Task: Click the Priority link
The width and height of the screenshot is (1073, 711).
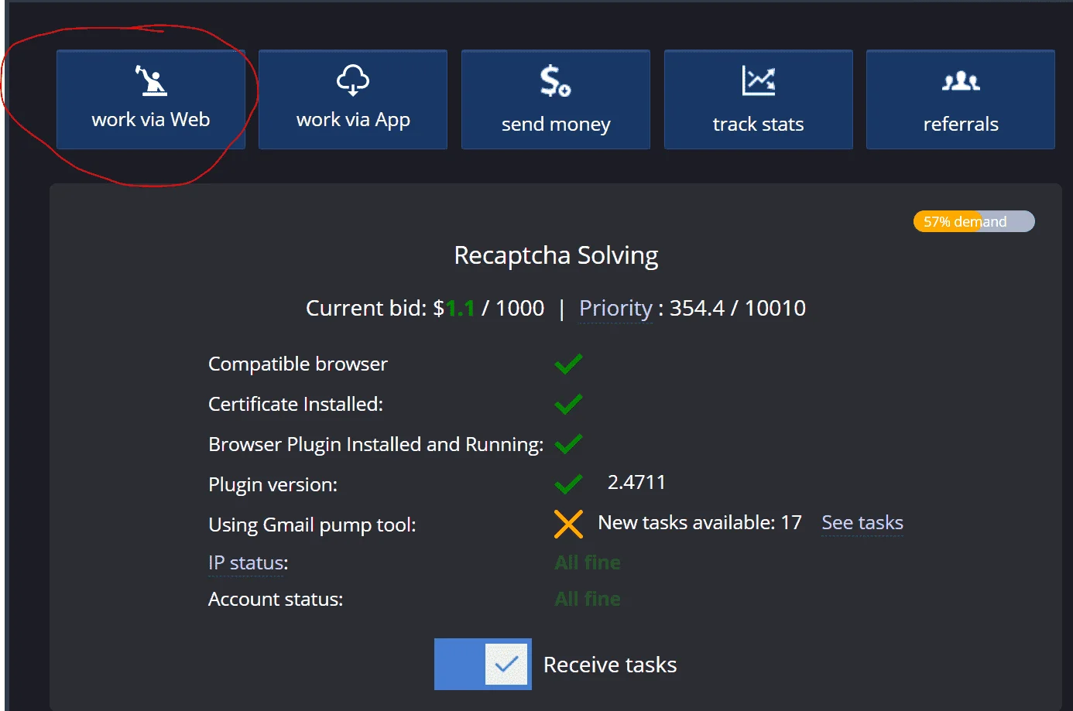Action: point(616,308)
